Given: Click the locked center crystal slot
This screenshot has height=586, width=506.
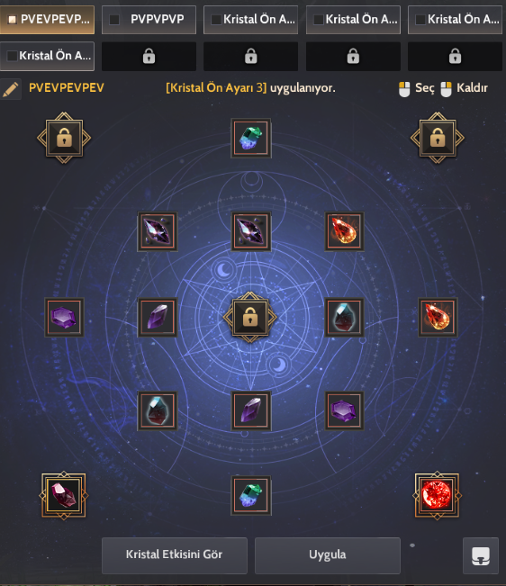Looking at the screenshot, I should tap(250, 318).
